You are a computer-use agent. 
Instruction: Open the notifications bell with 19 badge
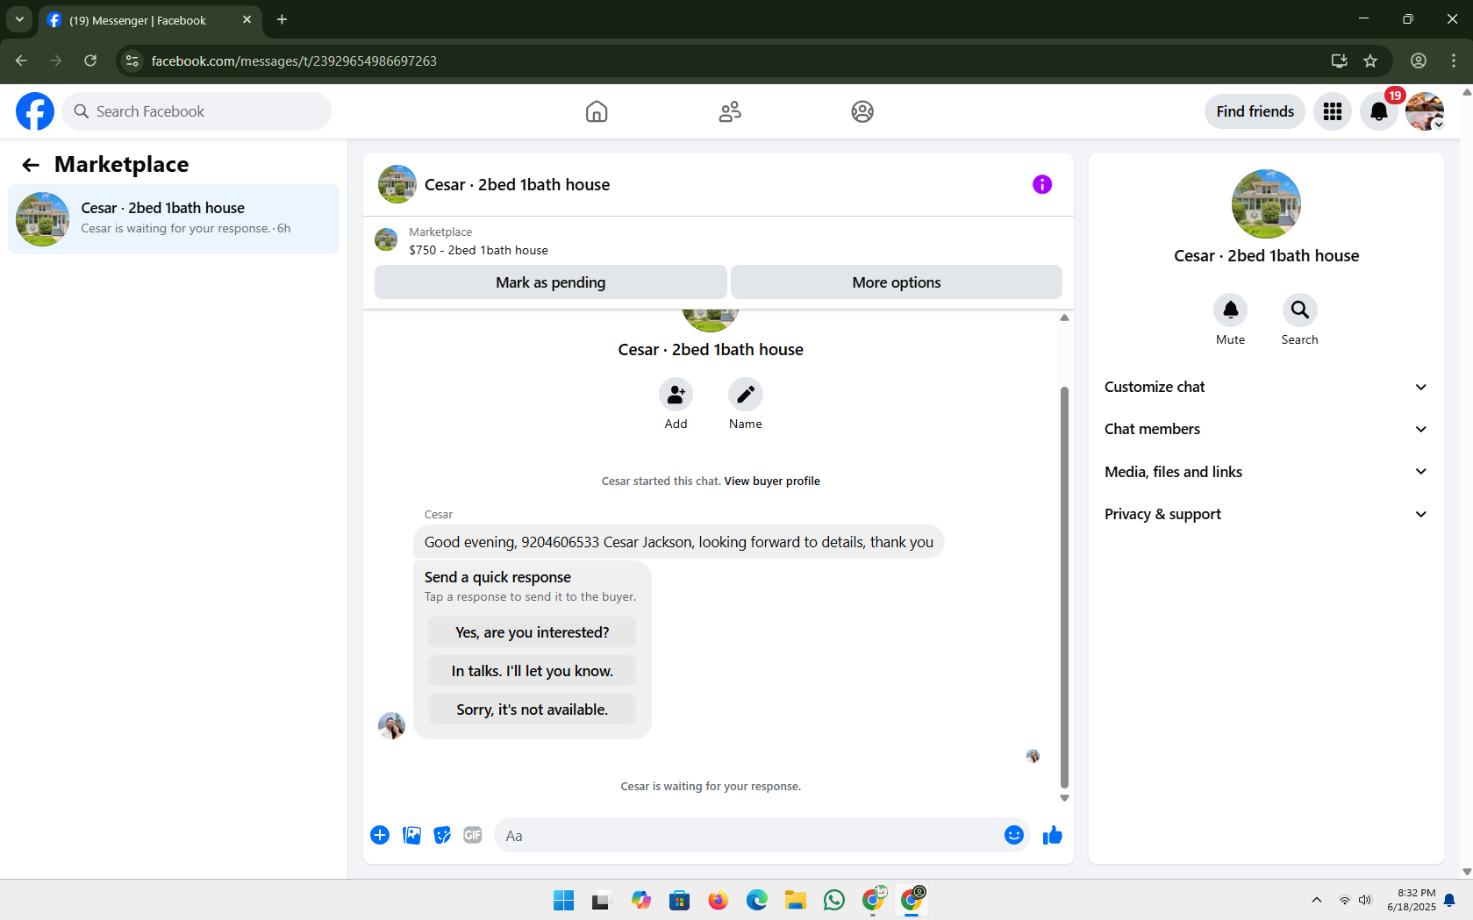click(x=1379, y=111)
